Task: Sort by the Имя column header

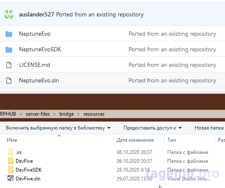Action: click(12, 140)
